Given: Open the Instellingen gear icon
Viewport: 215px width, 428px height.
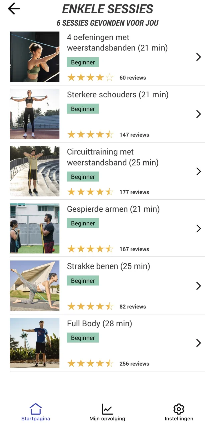Looking at the screenshot, I should click(179, 409).
